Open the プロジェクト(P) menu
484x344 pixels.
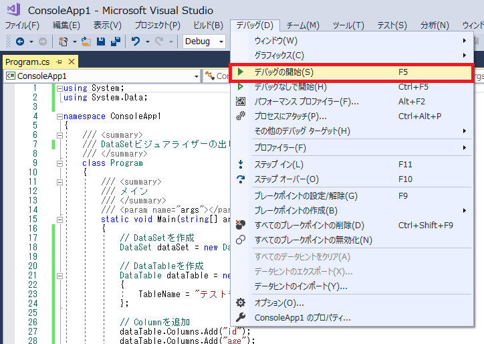point(157,25)
